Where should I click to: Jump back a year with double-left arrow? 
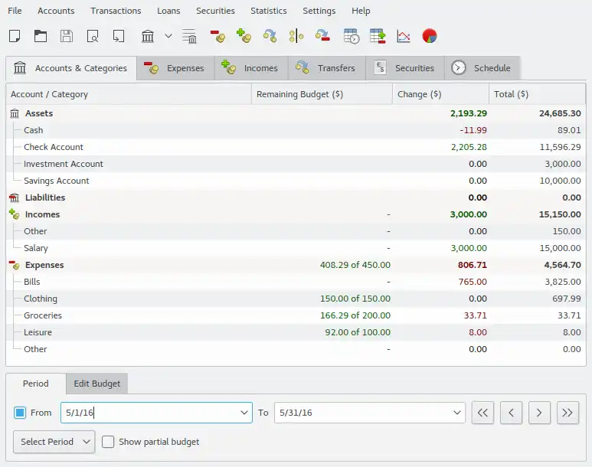click(482, 413)
